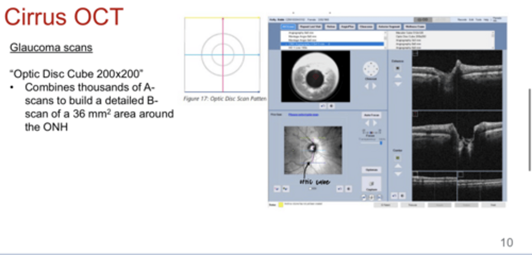Click the Optic Disc Scan Pattern figure

click(x=222, y=55)
